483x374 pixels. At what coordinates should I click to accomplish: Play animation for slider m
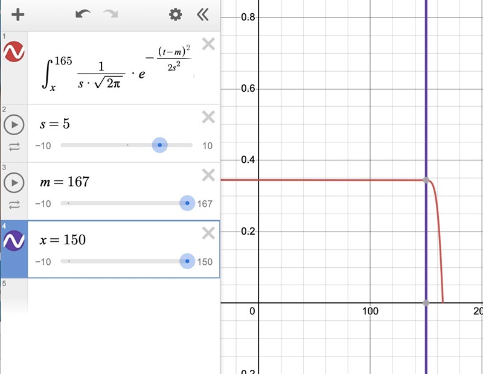pos(14,182)
